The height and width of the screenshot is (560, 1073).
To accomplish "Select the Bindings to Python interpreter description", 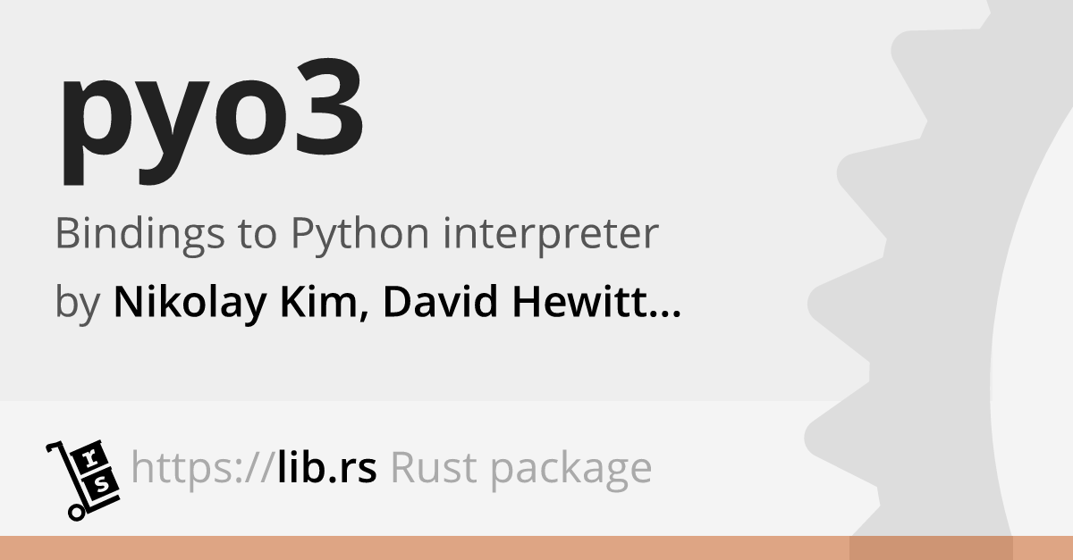I will coord(357,236).
